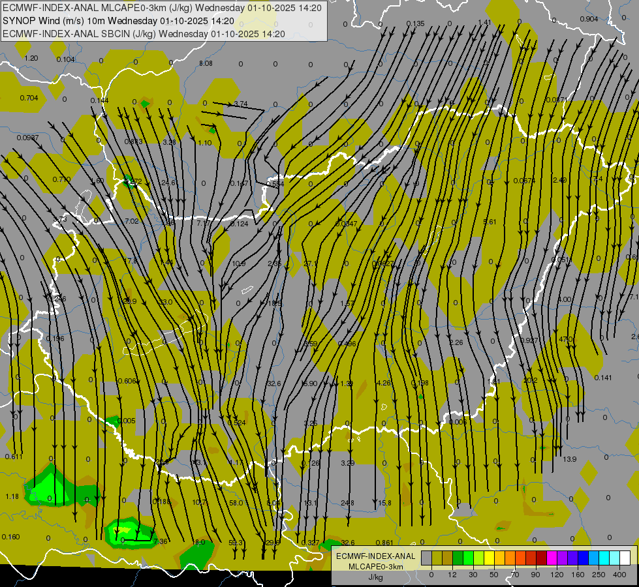This screenshot has width=639, height=587.
Task: Click the legend tick label 250
Action: (599, 575)
